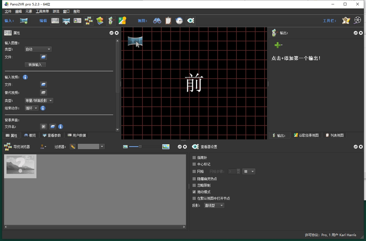Open the clipboard List View icon
The image size is (366, 241).
(168, 21)
